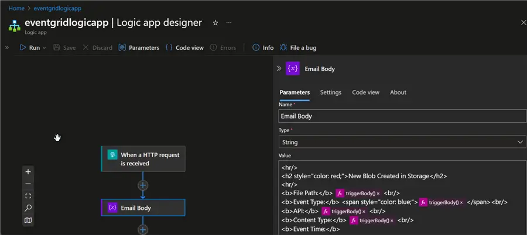Viewport: 527px width, 235px height.
Task: Open the Run dropdown arrow
Action: click(44, 48)
